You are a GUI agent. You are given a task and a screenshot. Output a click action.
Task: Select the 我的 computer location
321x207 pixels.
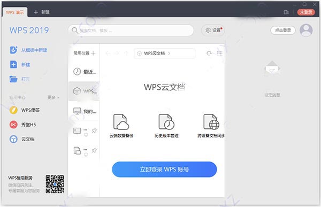(84, 111)
